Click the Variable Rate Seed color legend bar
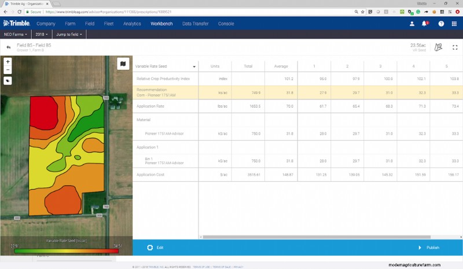This screenshot has height=269, width=463. 66,249
